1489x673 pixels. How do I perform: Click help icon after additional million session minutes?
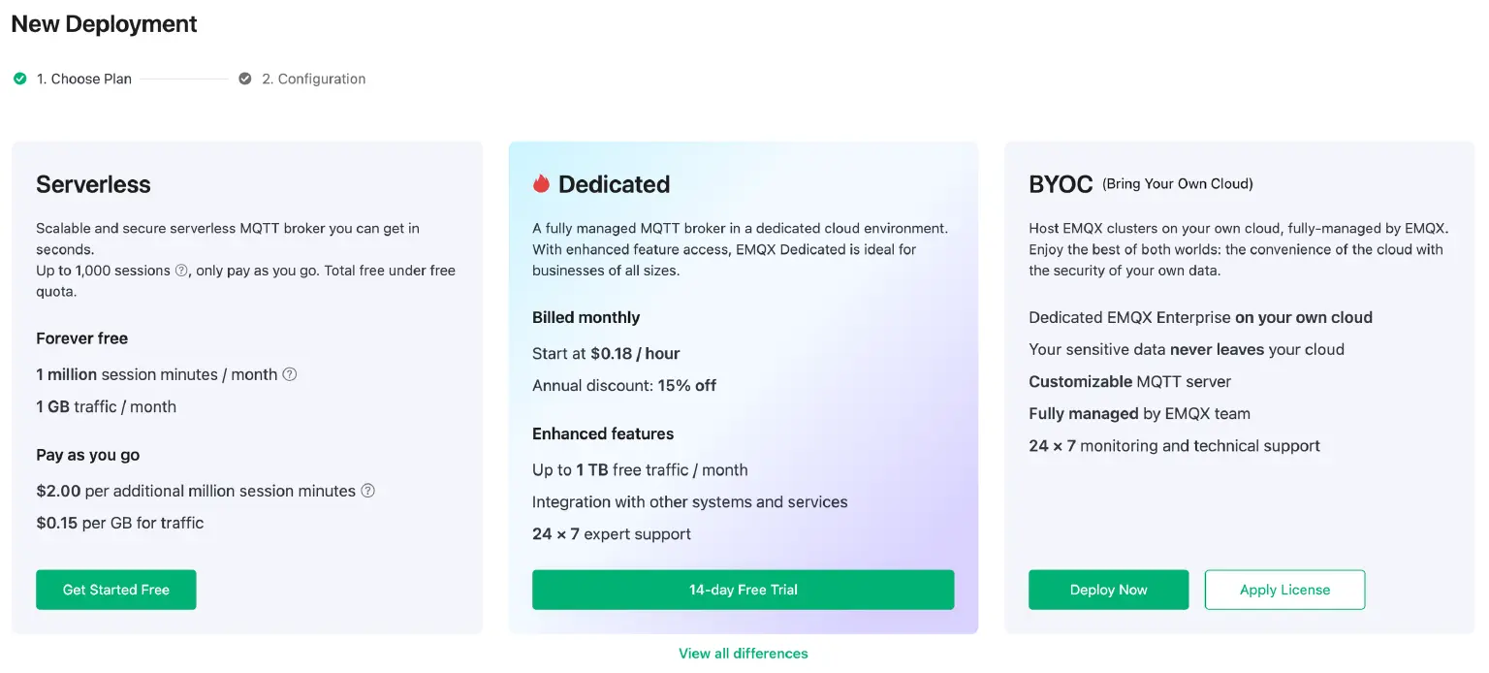click(367, 491)
